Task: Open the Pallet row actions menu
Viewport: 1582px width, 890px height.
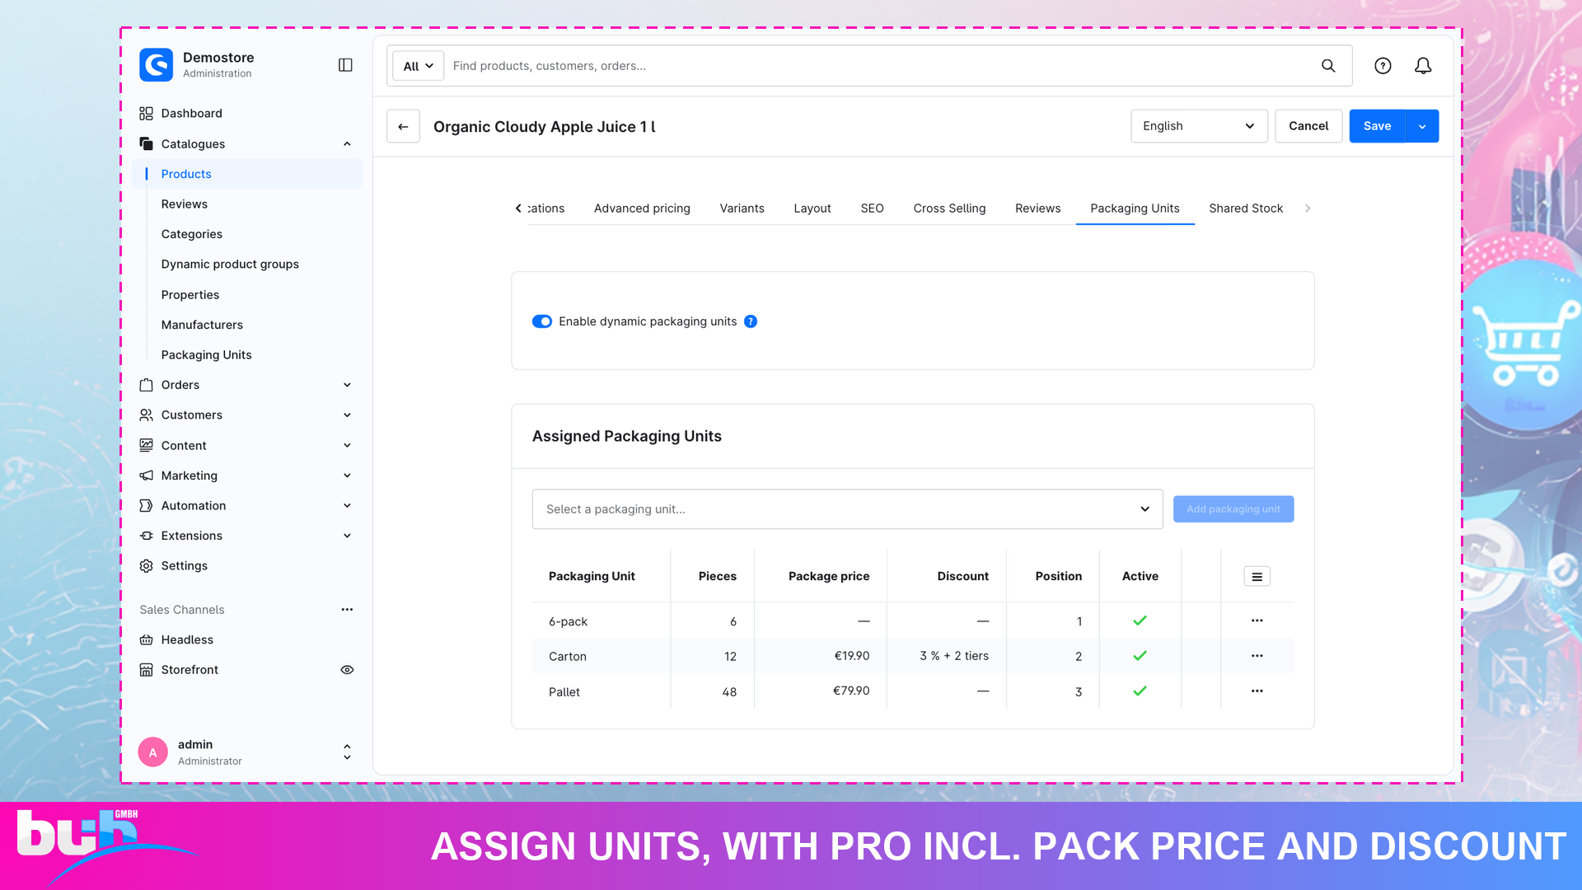Action: pyautogui.click(x=1257, y=691)
